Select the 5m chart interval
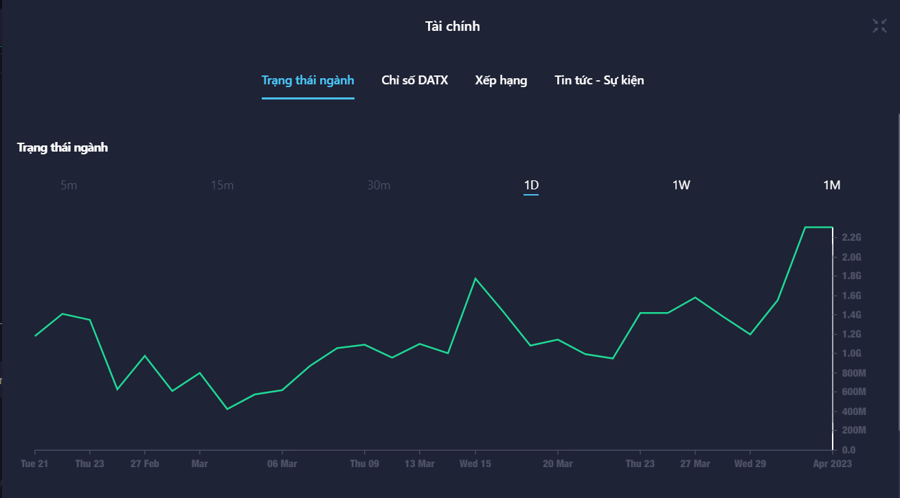This screenshot has width=900, height=498. pyautogui.click(x=69, y=185)
